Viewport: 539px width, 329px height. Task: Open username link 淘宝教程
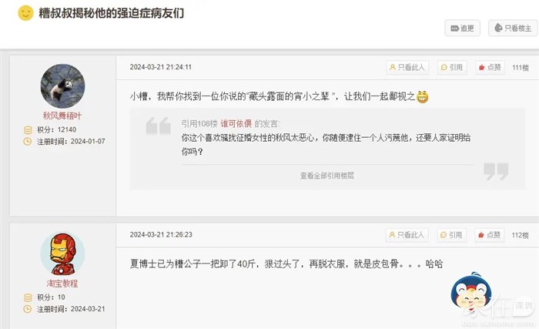click(62, 284)
